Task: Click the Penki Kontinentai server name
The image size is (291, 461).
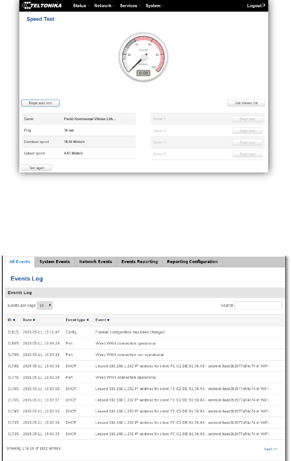Action: [x=90, y=119]
